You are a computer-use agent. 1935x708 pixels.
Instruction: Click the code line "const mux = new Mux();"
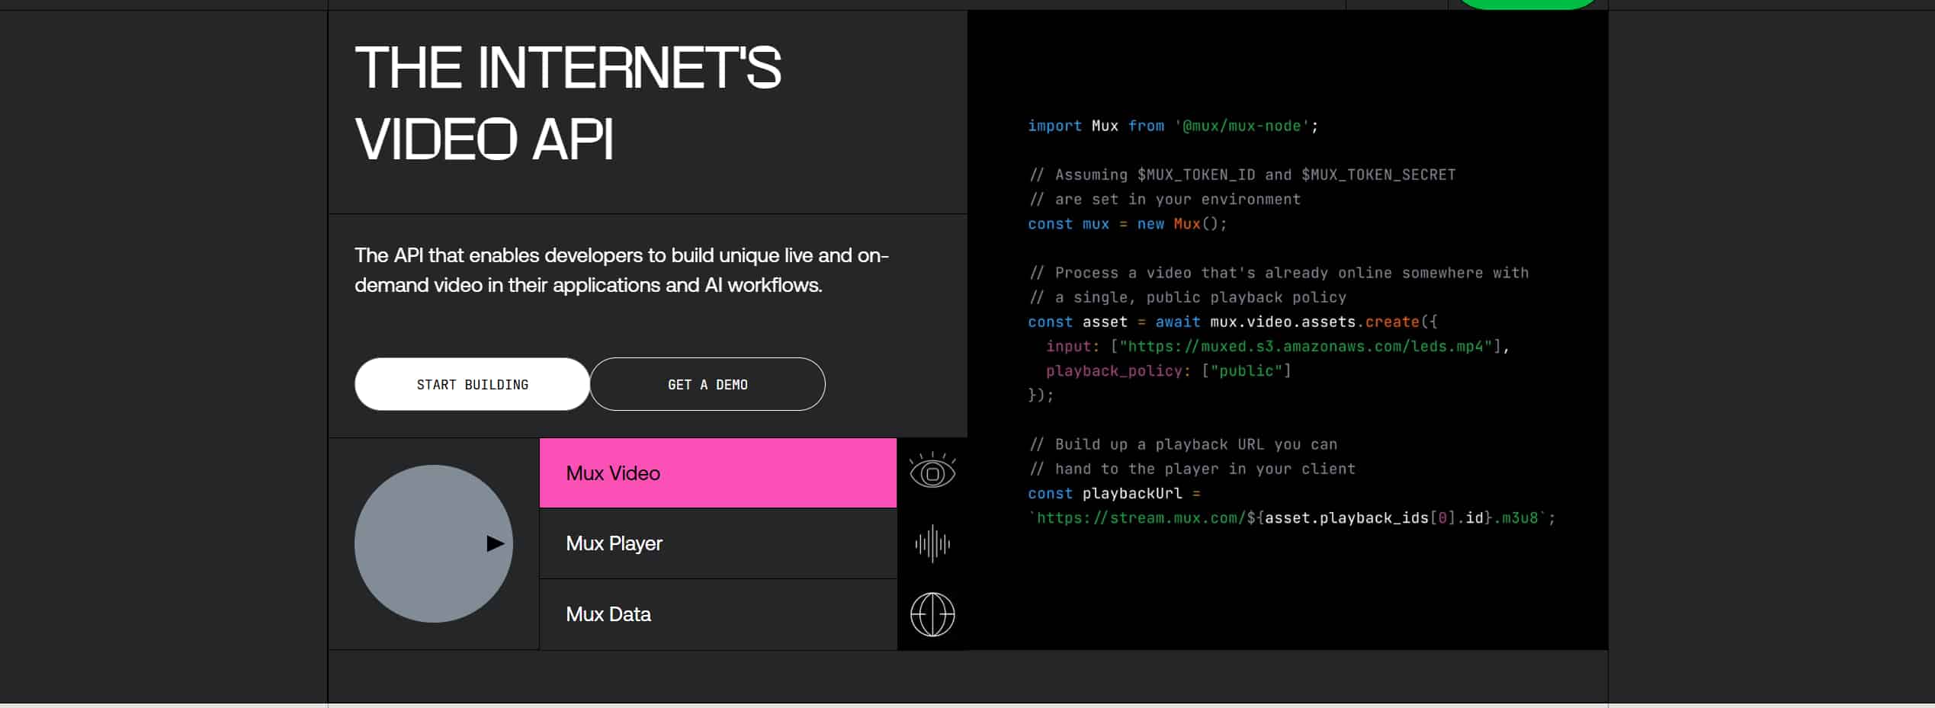[1128, 223]
